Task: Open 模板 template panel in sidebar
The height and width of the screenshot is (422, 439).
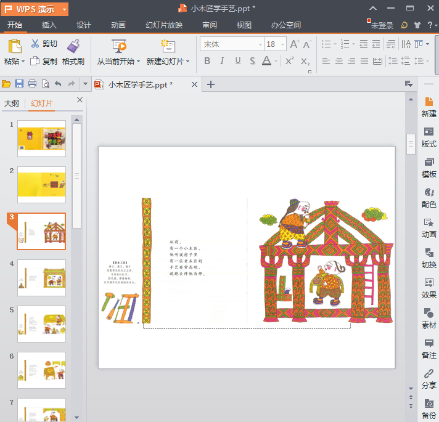Action: (x=429, y=168)
